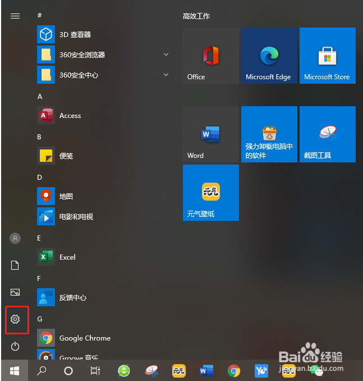The width and height of the screenshot is (363, 381).
Task: Open Cortana circle on taskbar
Action: [68, 371]
